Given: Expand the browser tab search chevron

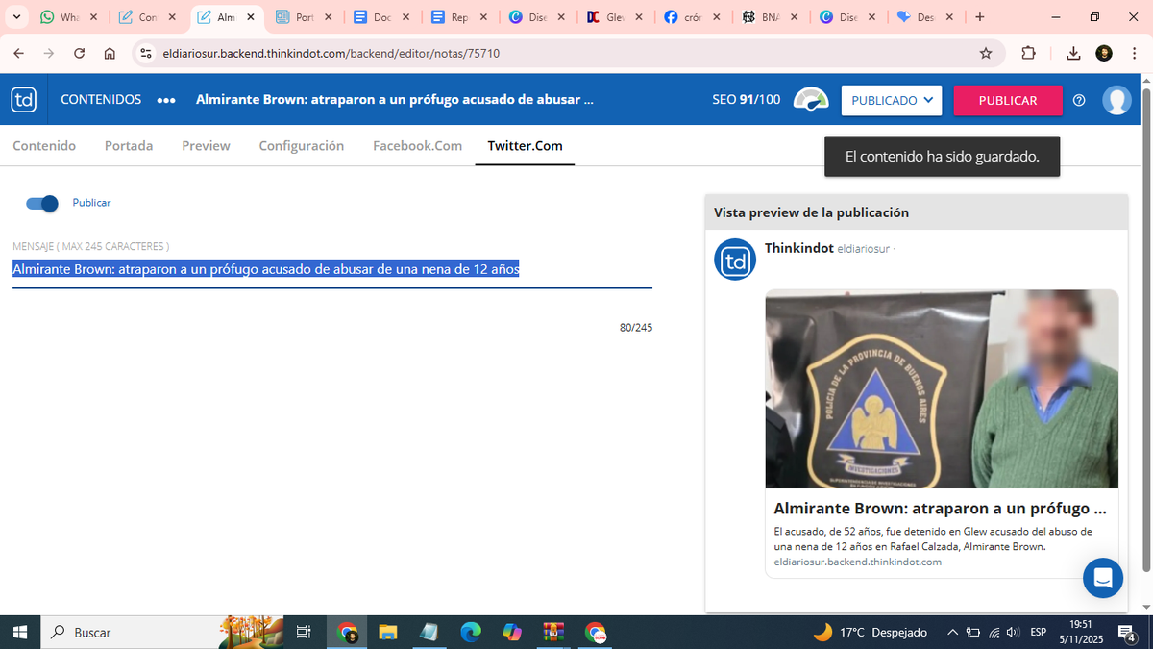Looking at the screenshot, I should pos(16,17).
